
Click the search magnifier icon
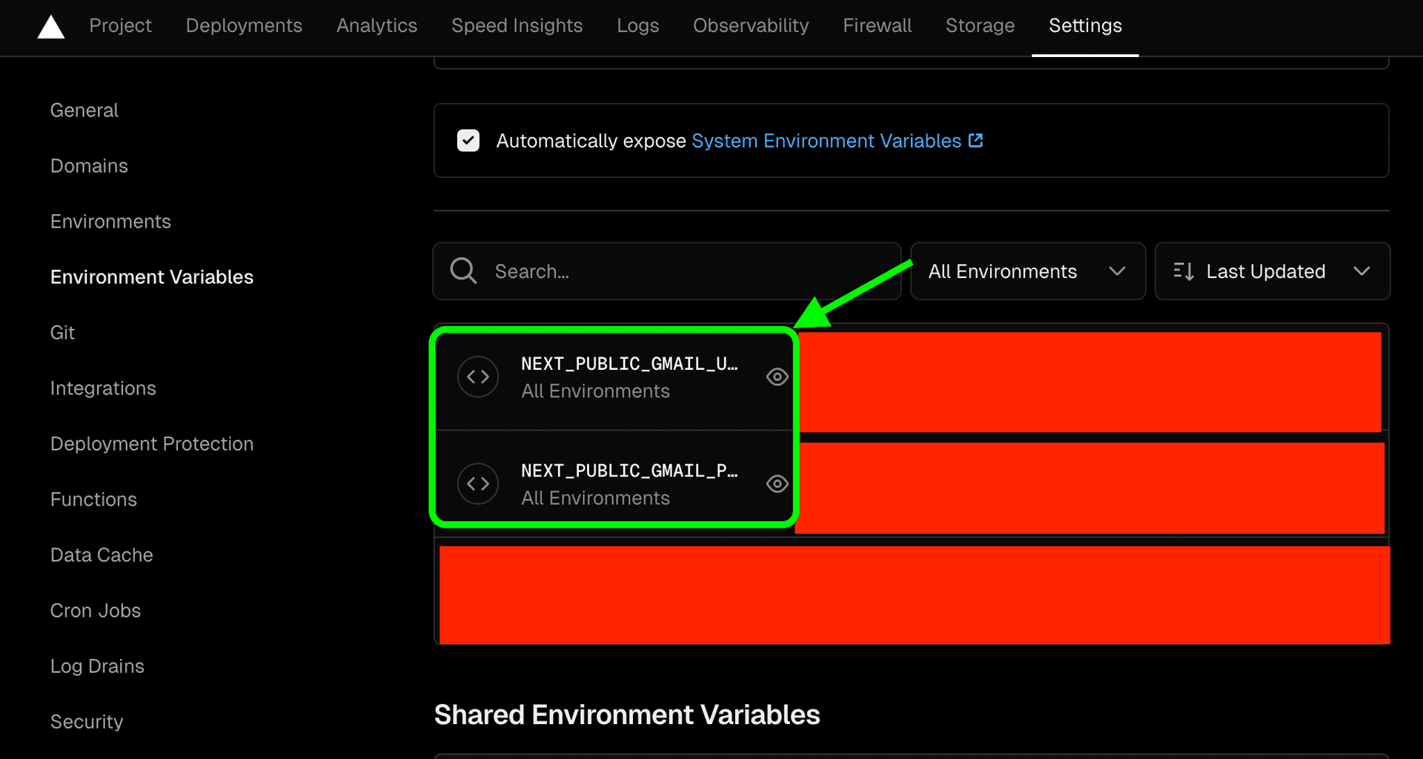click(x=463, y=271)
